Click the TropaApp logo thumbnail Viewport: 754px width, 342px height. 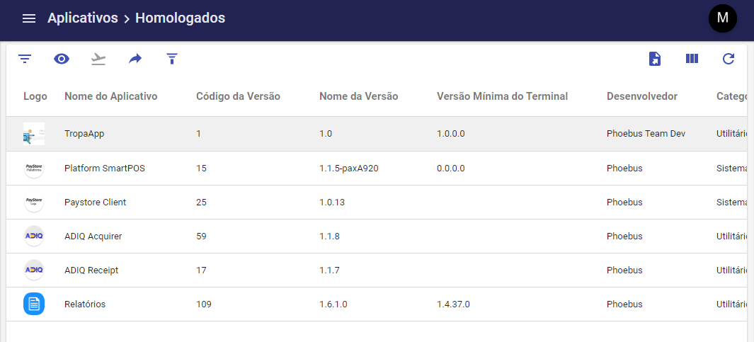(x=34, y=134)
